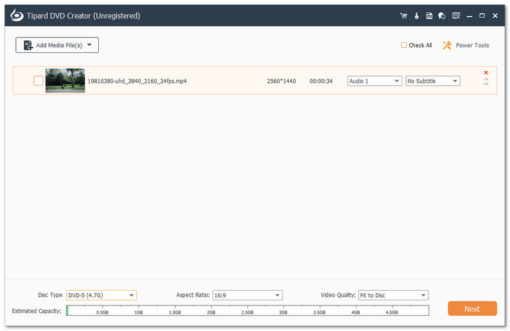Open the Aspect Ratio 16:9 dropdown
This screenshot has height=331, width=510.
click(x=247, y=295)
